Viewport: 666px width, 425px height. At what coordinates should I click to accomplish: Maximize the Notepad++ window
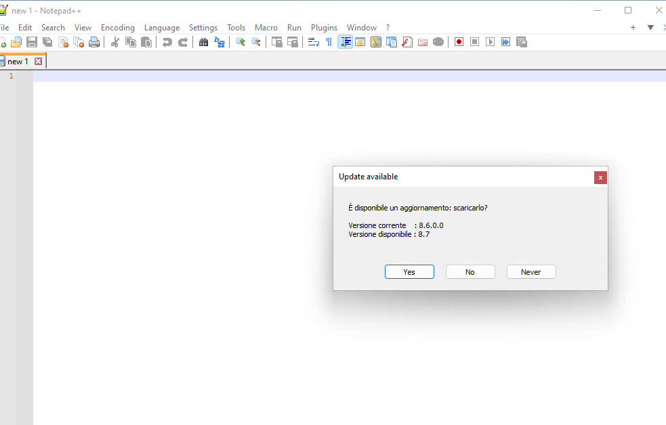(x=628, y=10)
